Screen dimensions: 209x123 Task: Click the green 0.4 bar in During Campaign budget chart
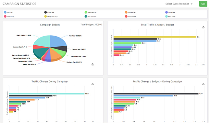(x=124, y=104)
